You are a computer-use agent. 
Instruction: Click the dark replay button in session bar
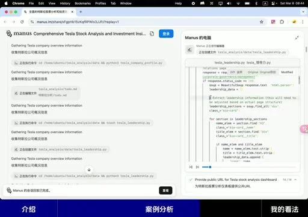(165, 190)
